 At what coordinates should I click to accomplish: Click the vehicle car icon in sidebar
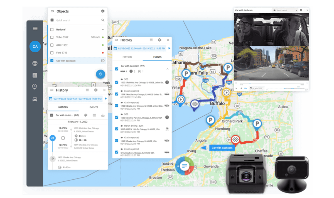click(x=35, y=99)
